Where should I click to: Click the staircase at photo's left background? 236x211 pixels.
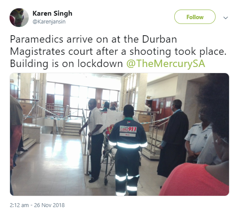coord(71,128)
